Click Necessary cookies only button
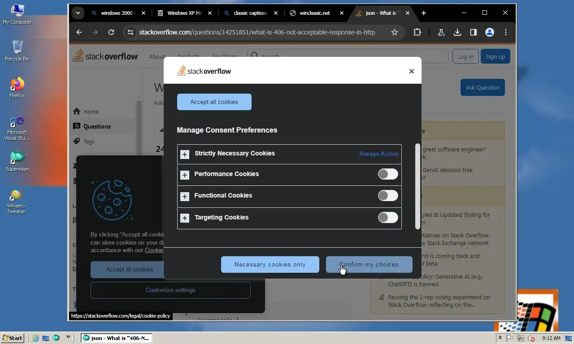Screen dimensions: 574x344 [270, 264]
